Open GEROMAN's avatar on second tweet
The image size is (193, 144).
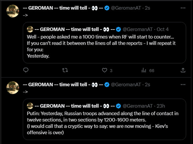[x=13, y=88]
